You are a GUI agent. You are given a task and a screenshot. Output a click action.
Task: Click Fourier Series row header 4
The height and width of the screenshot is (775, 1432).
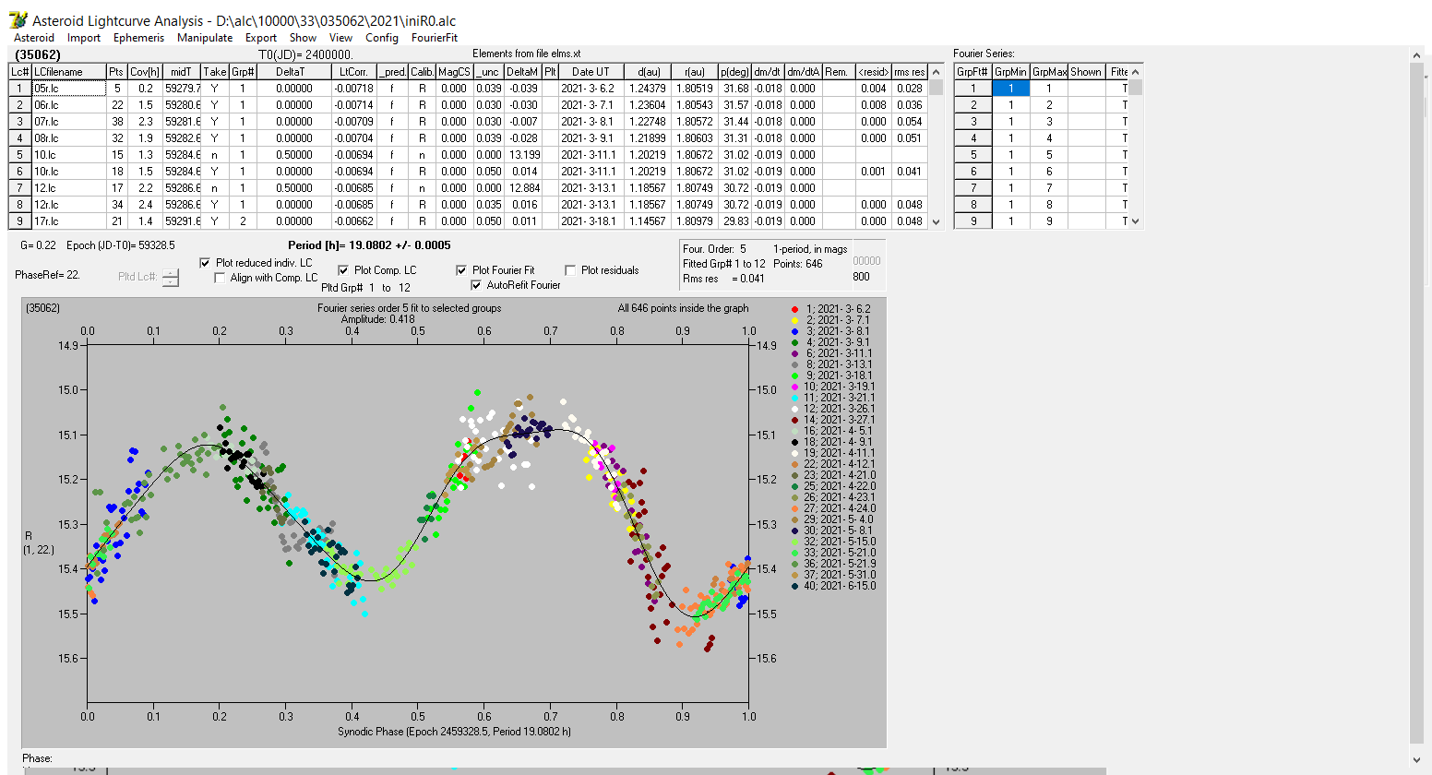click(x=973, y=138)
